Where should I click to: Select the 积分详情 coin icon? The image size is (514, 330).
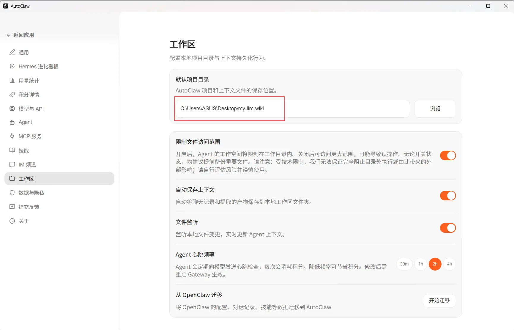click(x=12, y=95)
